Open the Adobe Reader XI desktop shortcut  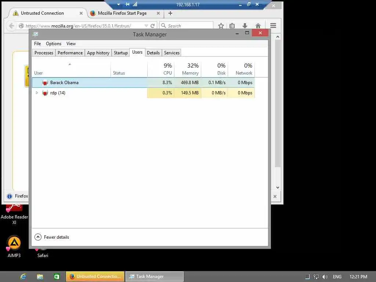click(14, 214)
